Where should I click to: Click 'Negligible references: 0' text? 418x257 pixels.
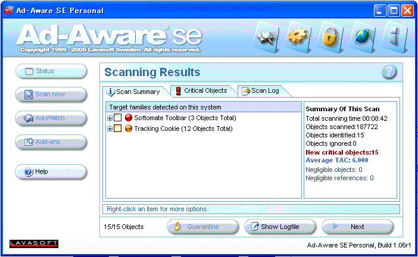click(x=339, y=178)
